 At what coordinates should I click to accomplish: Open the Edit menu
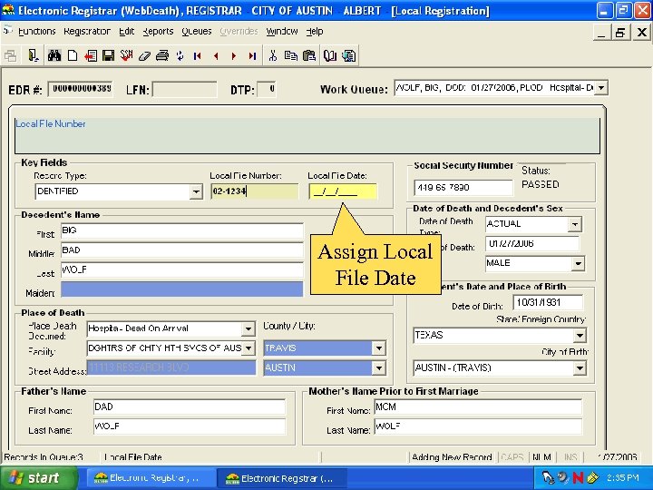pyautogui.click(x=127, y=31)
